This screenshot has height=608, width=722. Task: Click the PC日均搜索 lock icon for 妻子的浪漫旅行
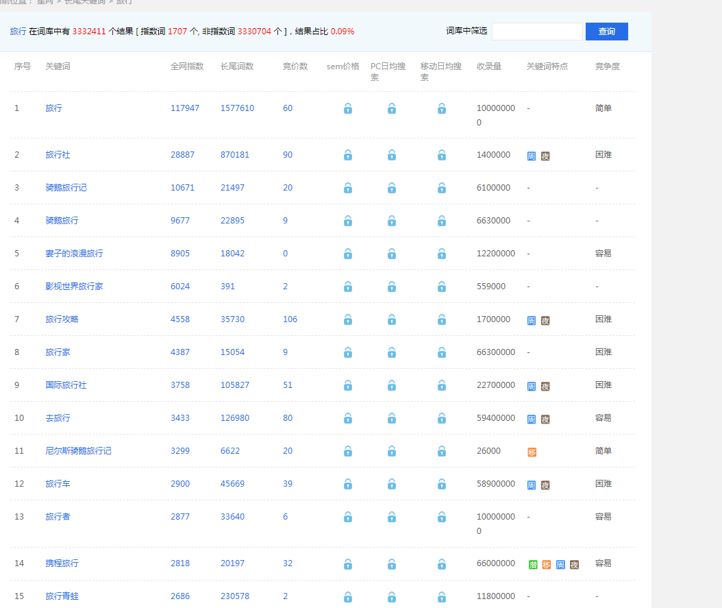click(391, 254)
